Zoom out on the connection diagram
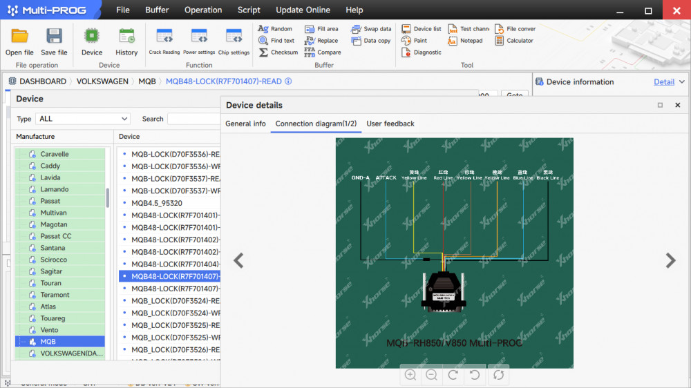The width and height of the screenshot is (691, 388). (x=431, y=375)
